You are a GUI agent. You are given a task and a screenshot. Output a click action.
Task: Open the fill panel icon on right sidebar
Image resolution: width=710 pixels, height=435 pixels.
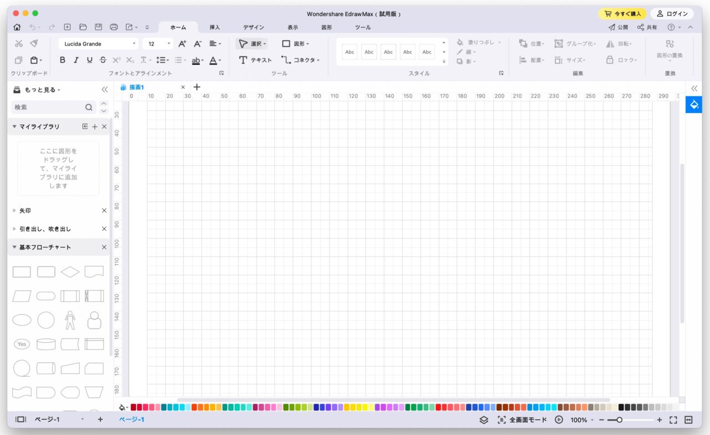pyautogui.click(x=693, y=105)
